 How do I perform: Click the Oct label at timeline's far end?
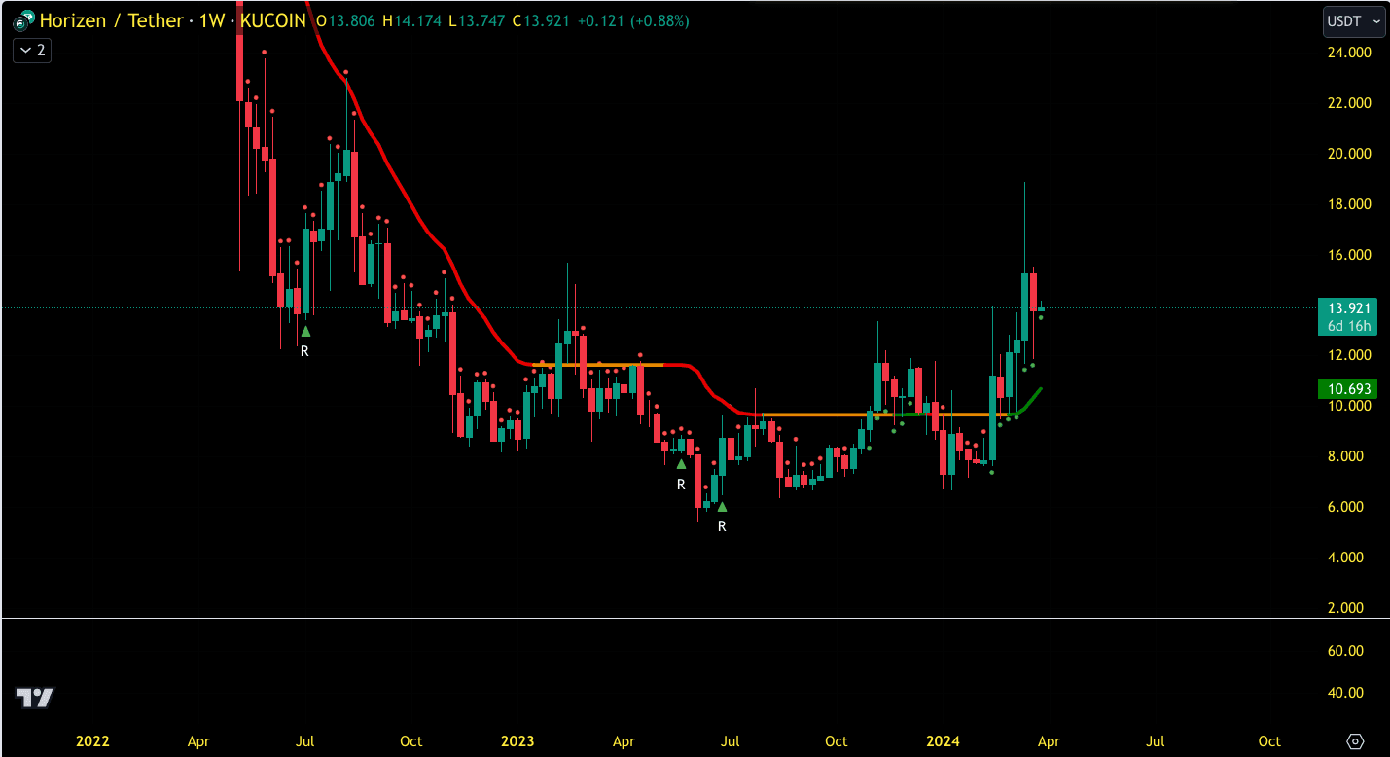(x=1269, y=741)
